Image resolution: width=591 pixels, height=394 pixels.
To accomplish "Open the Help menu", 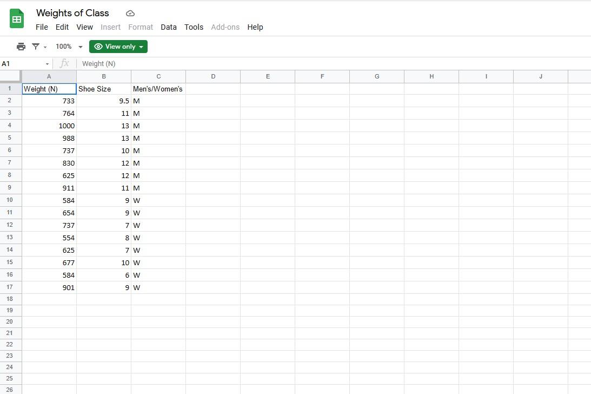I will coord(255,27).
